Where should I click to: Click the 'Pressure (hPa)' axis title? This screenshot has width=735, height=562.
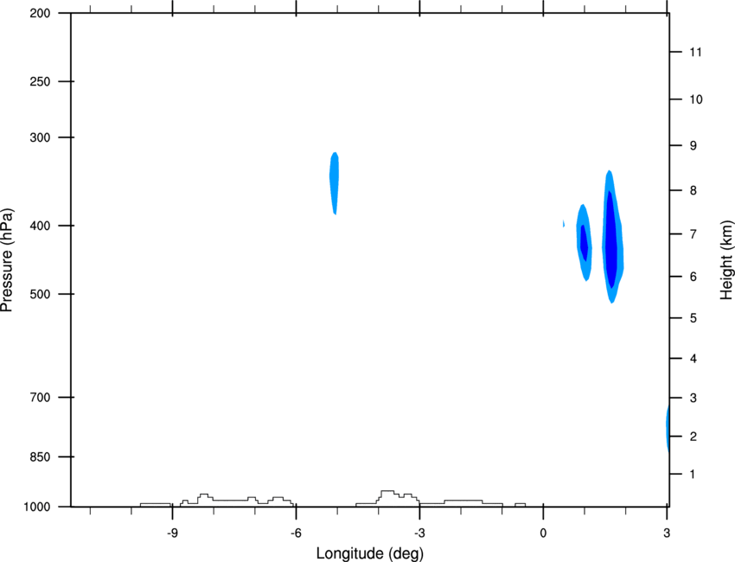(x=7, y=260)
